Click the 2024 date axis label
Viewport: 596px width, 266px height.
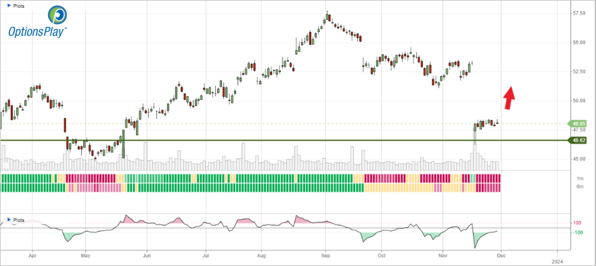[557, 261]
